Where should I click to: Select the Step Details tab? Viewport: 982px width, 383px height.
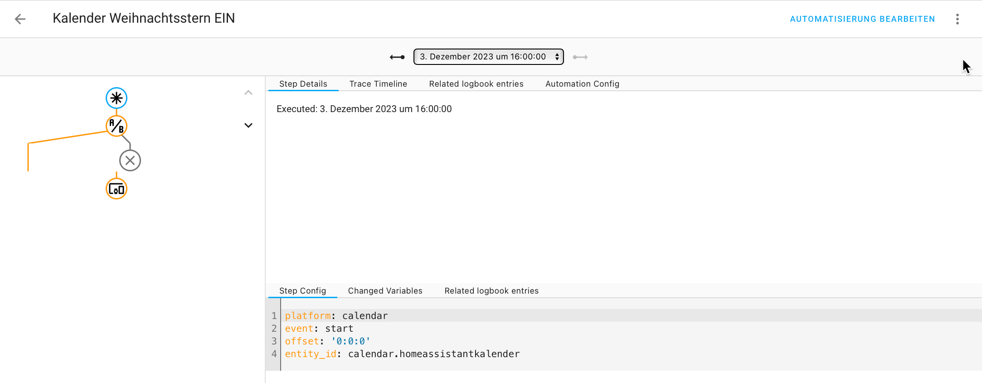click(x=303, y=84)
